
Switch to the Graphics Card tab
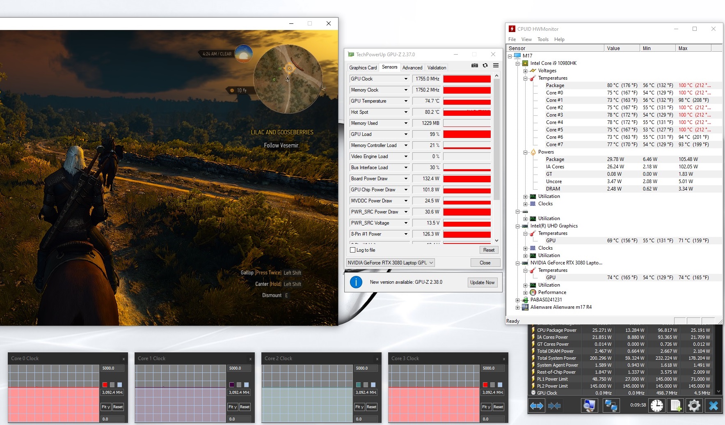(363, 68)
